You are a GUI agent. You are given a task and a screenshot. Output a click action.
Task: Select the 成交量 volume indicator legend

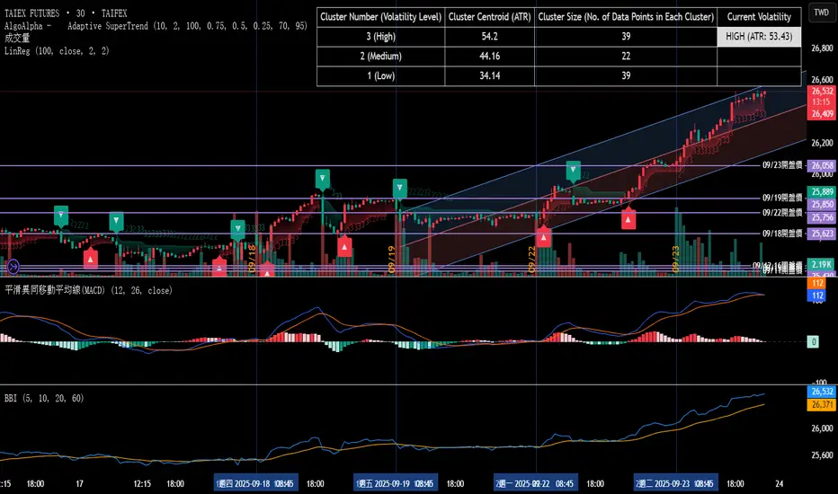coord(17,38)
